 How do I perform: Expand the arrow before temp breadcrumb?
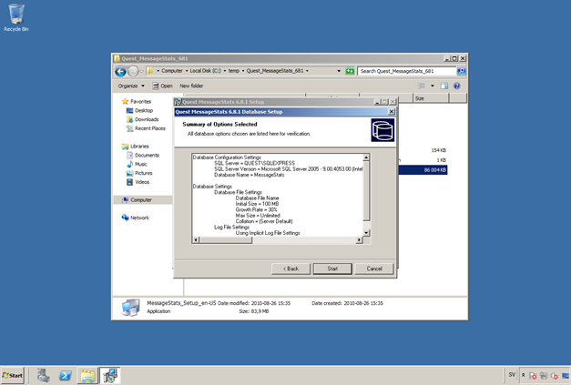(x=225, y=71)
